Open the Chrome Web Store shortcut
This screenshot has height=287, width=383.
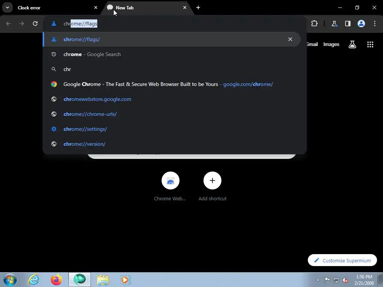tap(170, 186)
